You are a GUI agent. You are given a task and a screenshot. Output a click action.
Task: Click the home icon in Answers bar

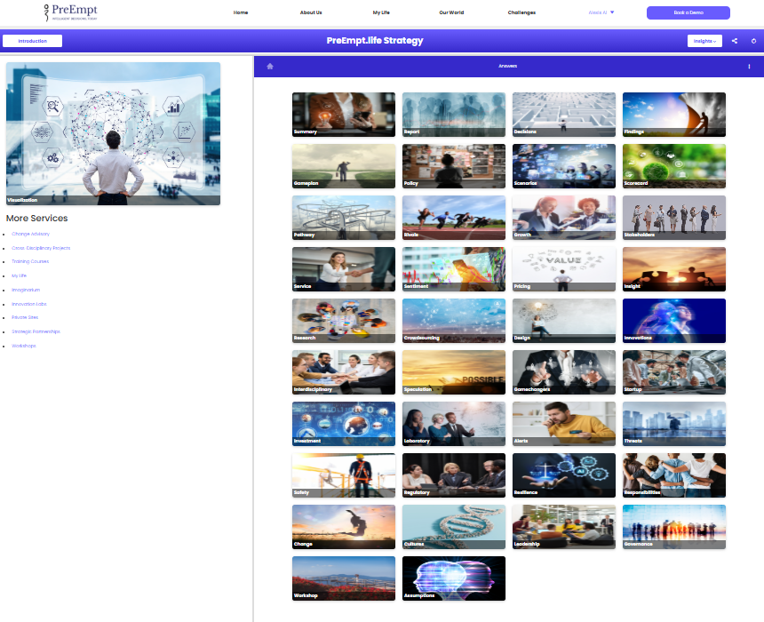click(270, 66)
